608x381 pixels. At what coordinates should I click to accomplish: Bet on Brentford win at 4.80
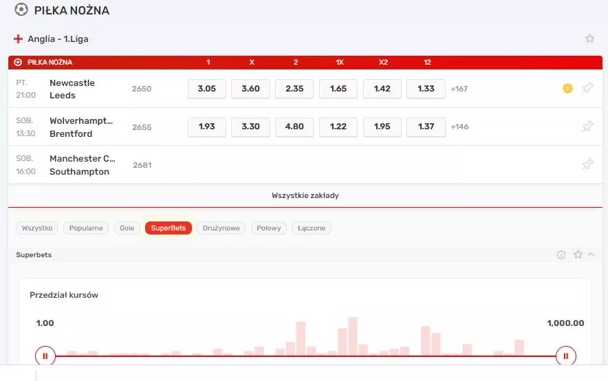click(x=294, y=127)
